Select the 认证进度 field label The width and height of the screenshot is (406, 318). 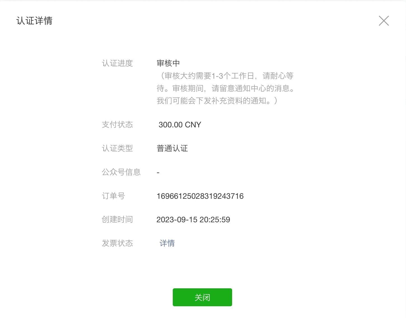[x=117, y=63]
